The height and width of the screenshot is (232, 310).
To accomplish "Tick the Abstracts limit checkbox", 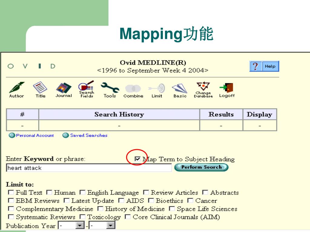I will 205,192.
